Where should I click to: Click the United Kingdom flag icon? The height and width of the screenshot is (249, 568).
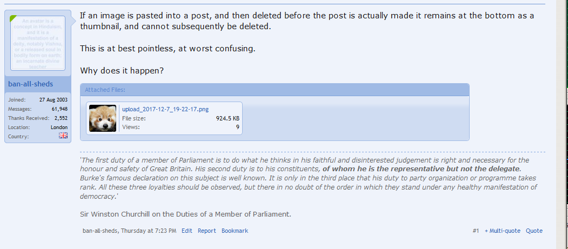click(64, 136)
